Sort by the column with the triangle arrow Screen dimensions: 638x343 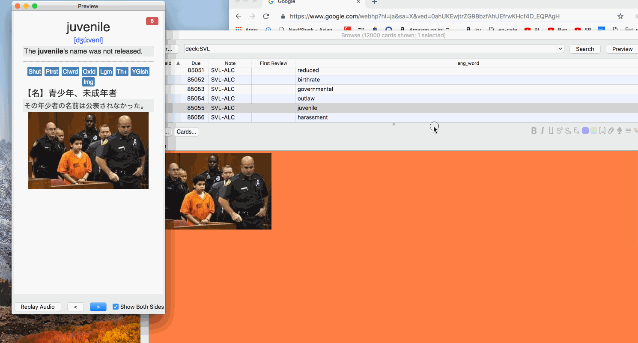(x=178, y=63)
